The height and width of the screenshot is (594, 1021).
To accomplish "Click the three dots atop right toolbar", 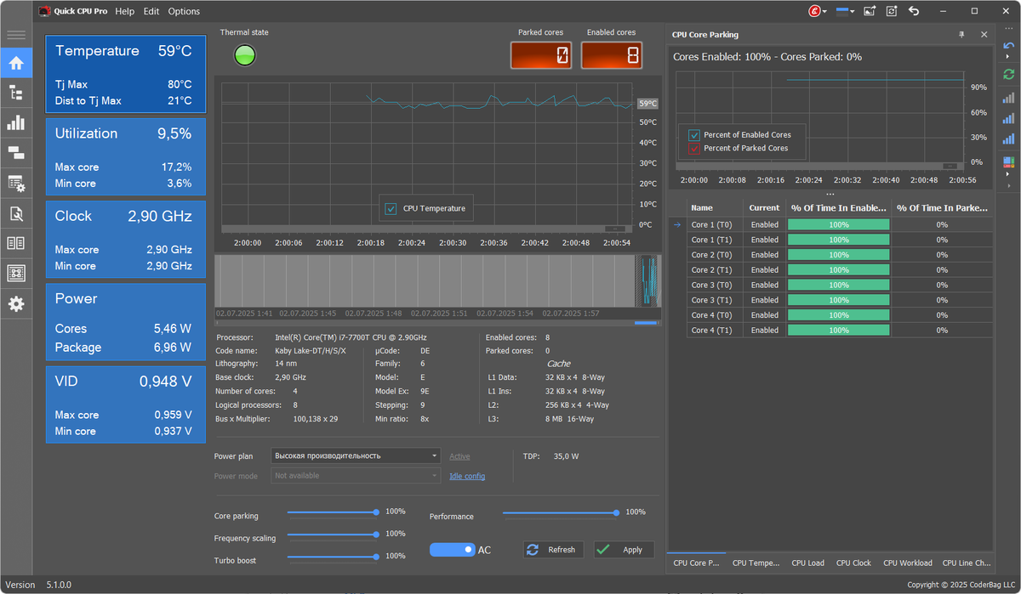I will coord(1008,29).
